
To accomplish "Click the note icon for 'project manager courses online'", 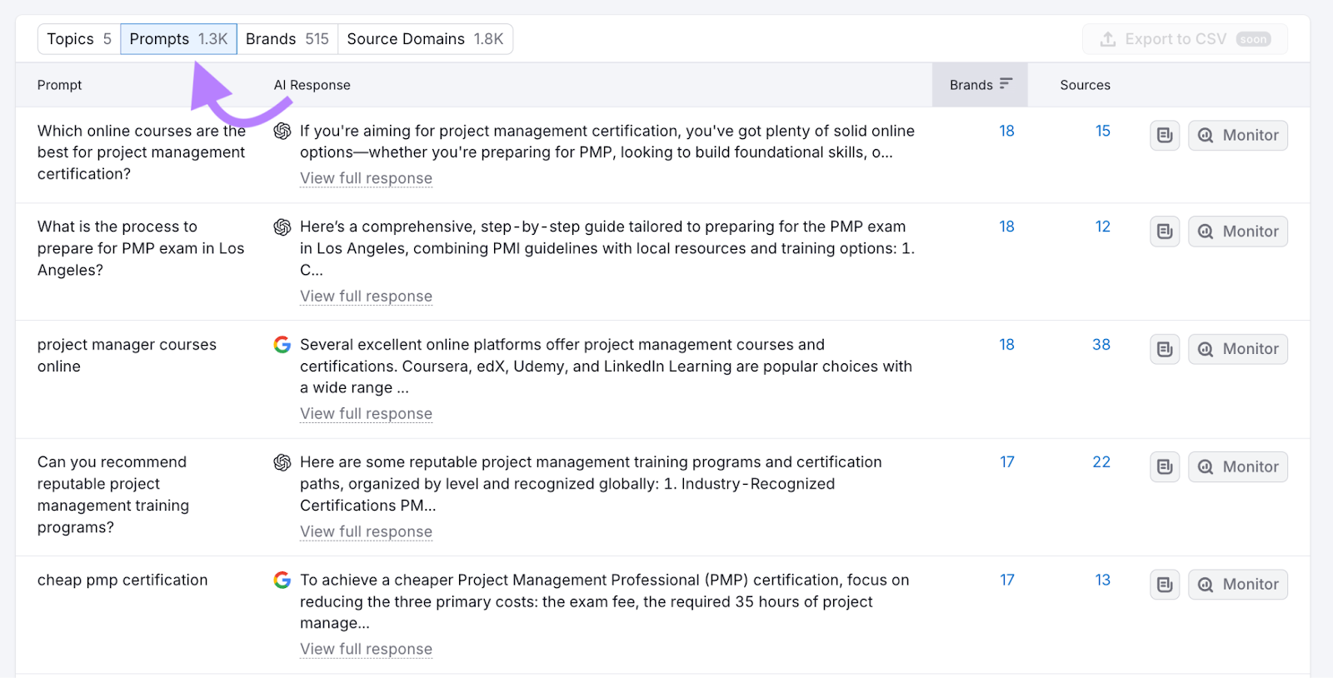I will pos(1164,349).
